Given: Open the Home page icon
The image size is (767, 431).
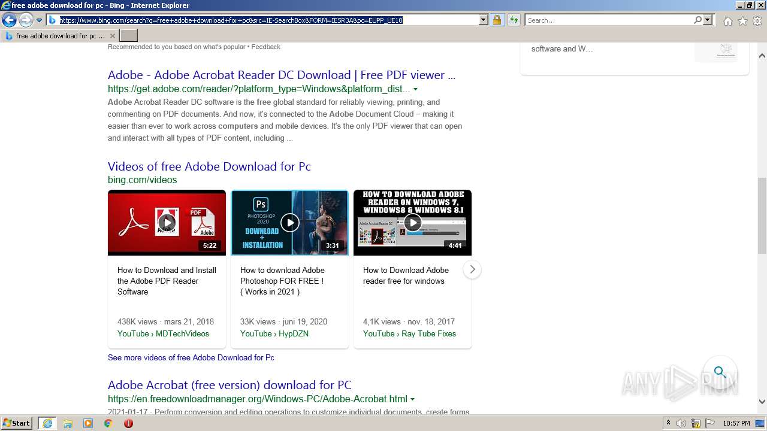Looking at the screenshot, I should (727, 21).
